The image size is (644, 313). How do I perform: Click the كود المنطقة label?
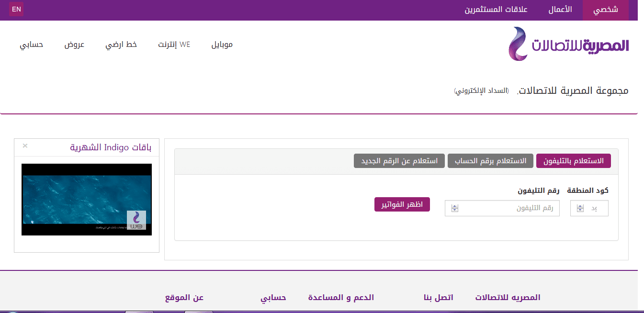[588, 190]
